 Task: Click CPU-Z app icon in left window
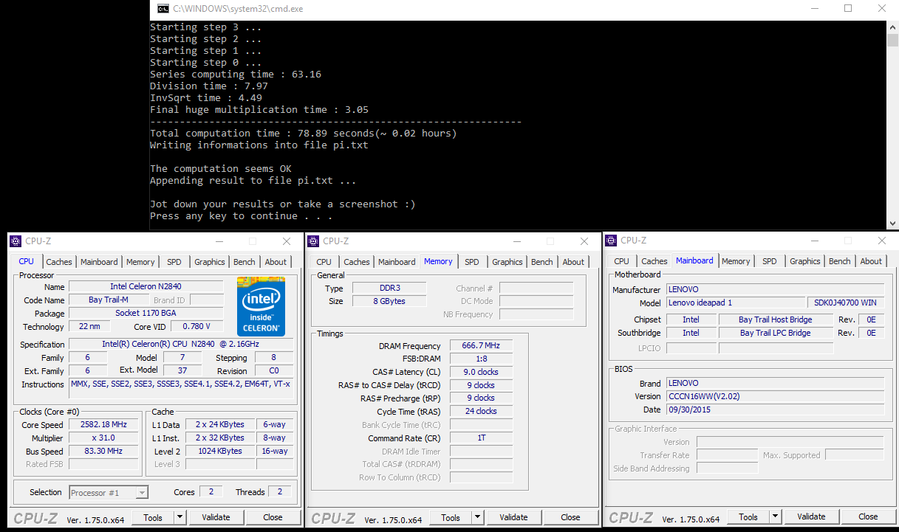16,241
